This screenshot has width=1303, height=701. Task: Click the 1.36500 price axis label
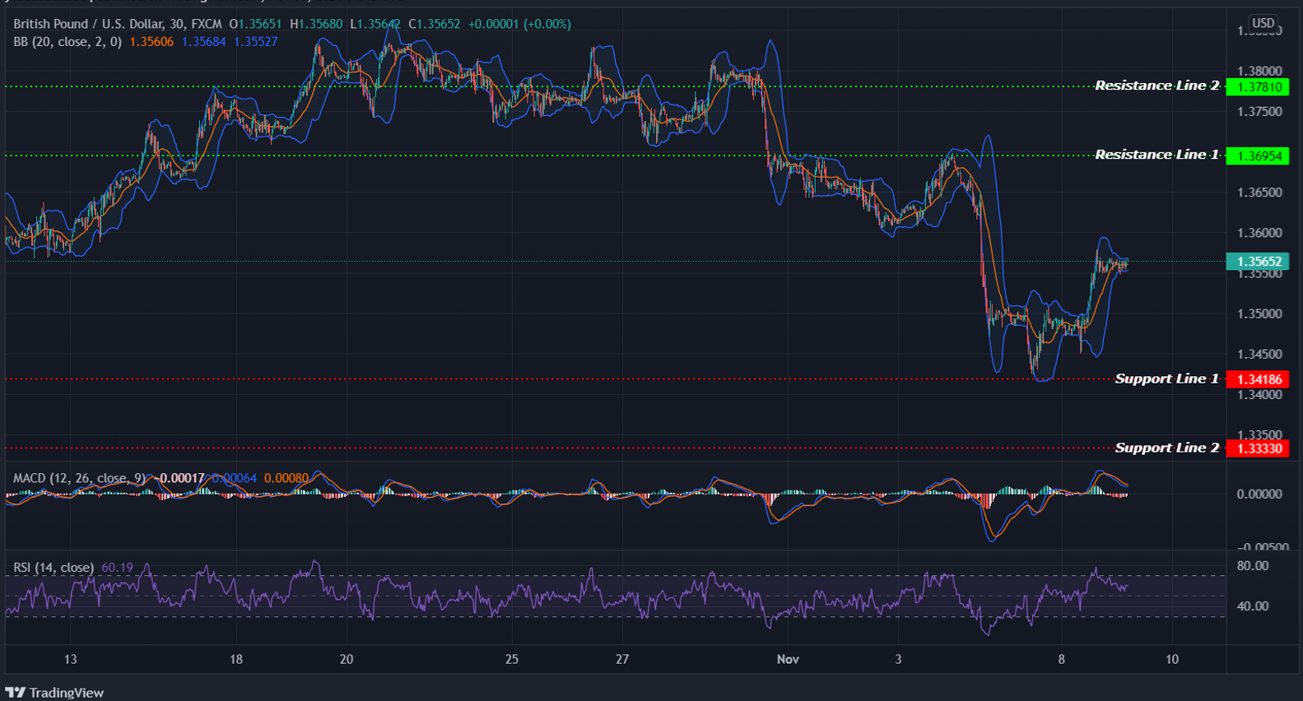1259,193
